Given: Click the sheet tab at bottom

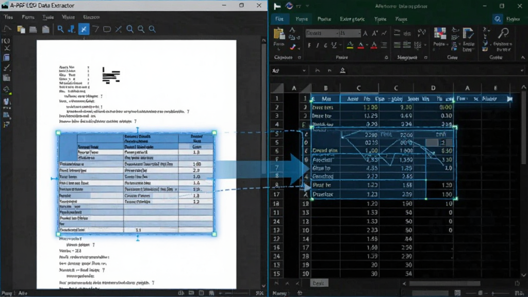Looking at the screenshot, I should pos(318,283).
